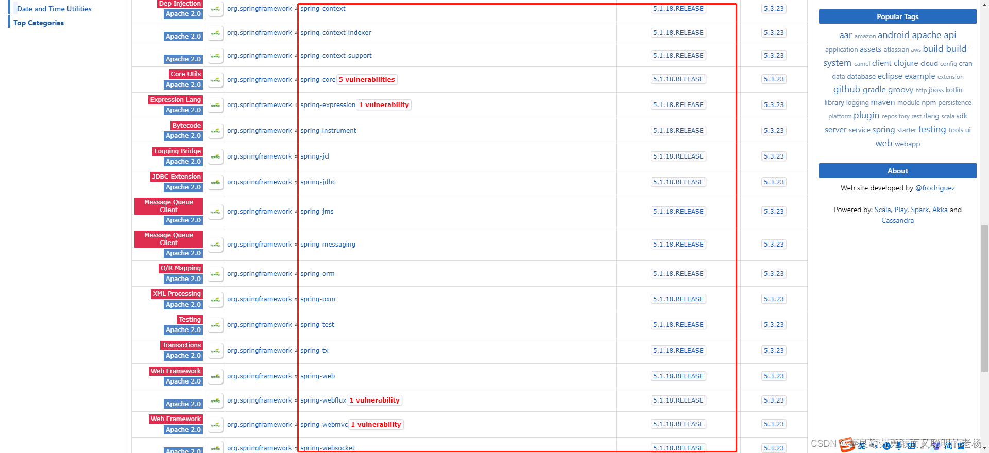The width and height of the screenshot is (989, 453).
Task: Click the Logging Bridge category tag
Action: [x=177, y=151]
